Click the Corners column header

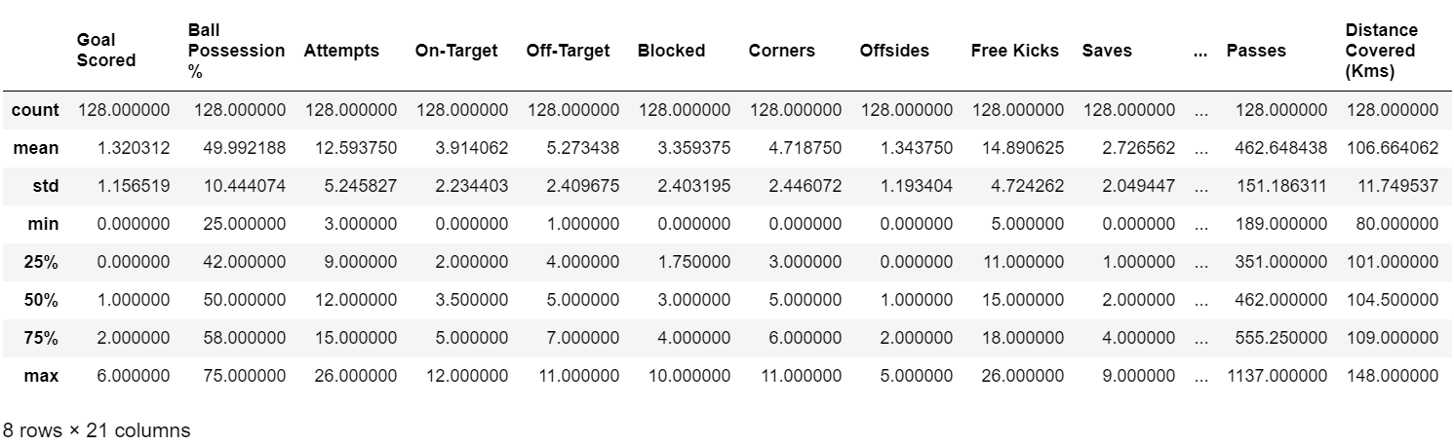(x=781, y=50)
